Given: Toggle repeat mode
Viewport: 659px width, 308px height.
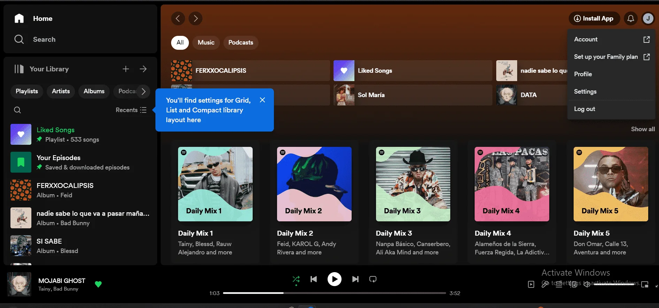Looking at the screenshot, I should [373, 279].
